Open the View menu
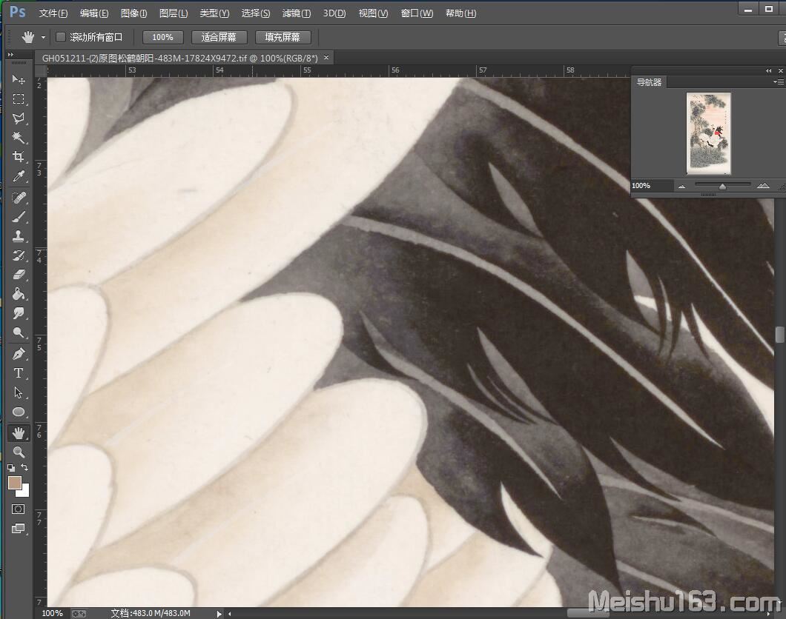This screenshot has width=786, height=619. pos(373,13)
